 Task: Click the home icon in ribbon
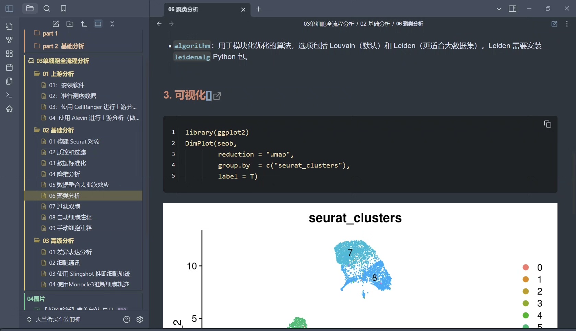[x=9, y=109]
